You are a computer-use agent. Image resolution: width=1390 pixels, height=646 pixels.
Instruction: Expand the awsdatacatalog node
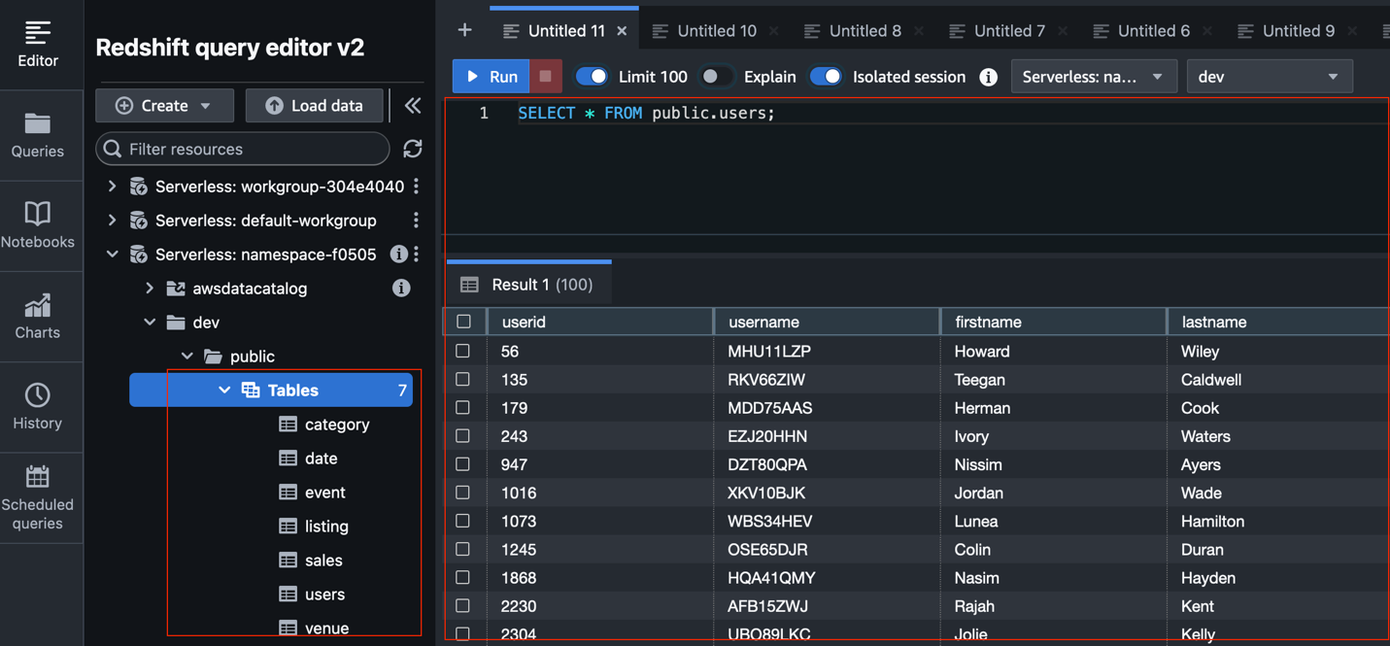pos(150,288)
